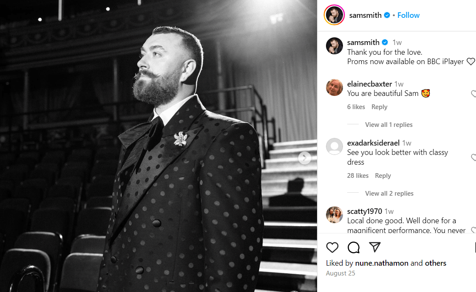Open comments with the speech bubble icon
476x292 pixels.
(x=354, y=247)
